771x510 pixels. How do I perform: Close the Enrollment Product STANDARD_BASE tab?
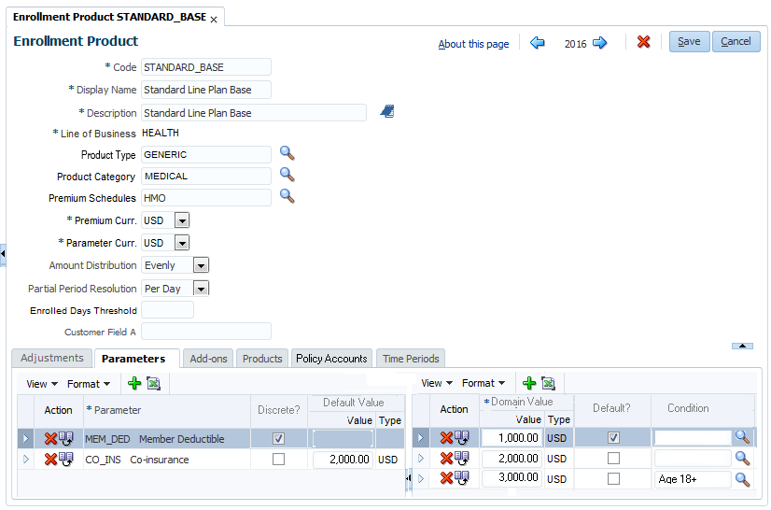click(214, 20)
